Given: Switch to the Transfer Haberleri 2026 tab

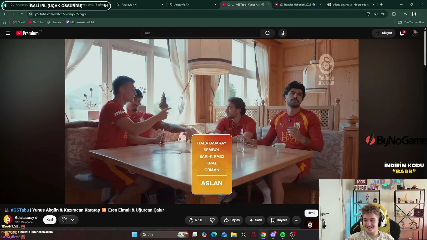Looking at the screenshot, I should click(x=298, y=5).
